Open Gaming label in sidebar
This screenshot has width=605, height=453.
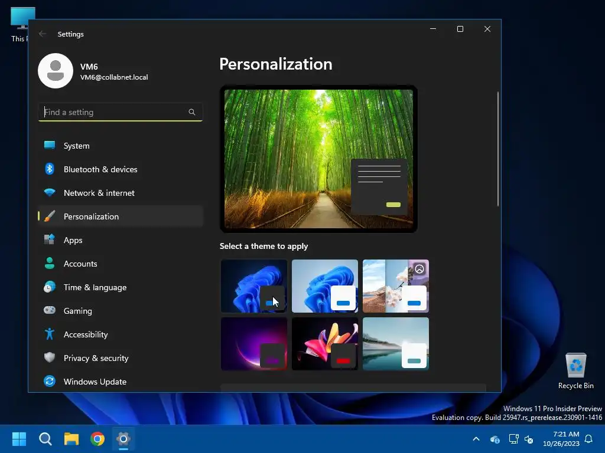[77, 311]
